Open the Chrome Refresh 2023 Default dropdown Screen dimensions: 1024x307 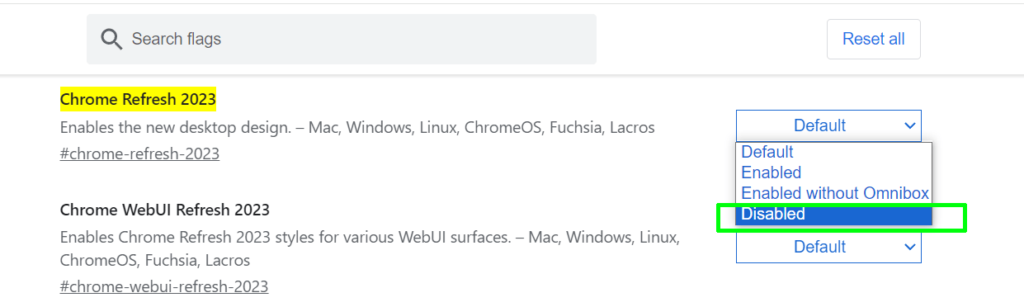point(828,125)
